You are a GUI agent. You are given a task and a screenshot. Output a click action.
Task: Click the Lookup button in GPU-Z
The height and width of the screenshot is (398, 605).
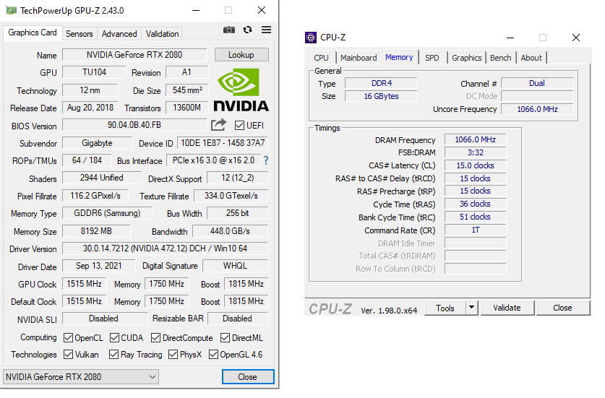[241, 55]
